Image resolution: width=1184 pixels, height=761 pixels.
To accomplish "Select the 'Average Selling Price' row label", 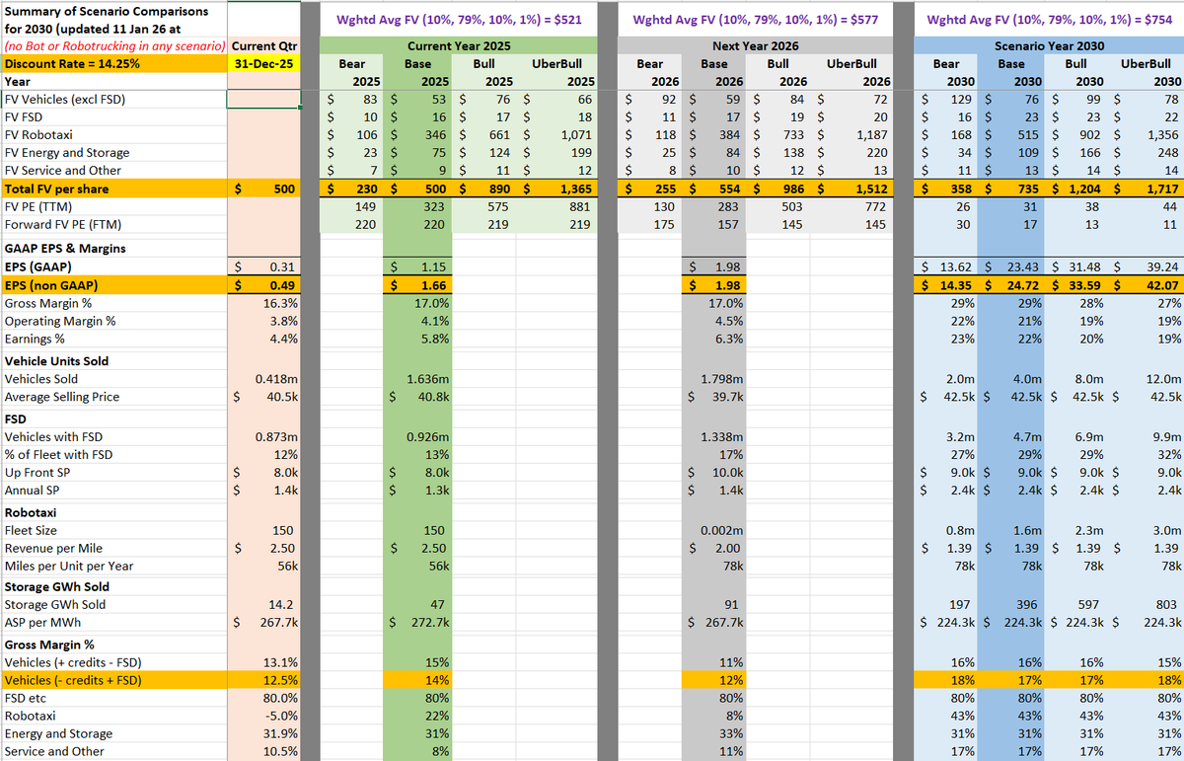I will 61,397.
